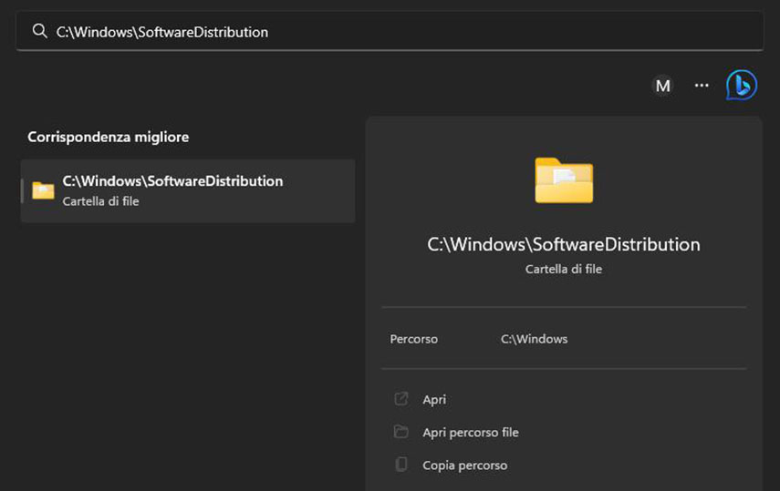Click the large folder icon in preview pane
Image resolution: width=780 pixels, height=491 pixels.
coord(564,179)
